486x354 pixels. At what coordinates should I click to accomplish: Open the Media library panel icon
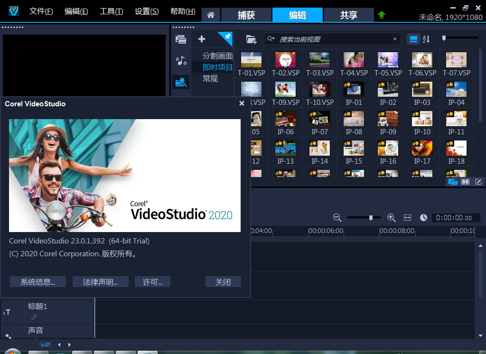[181, 39]
